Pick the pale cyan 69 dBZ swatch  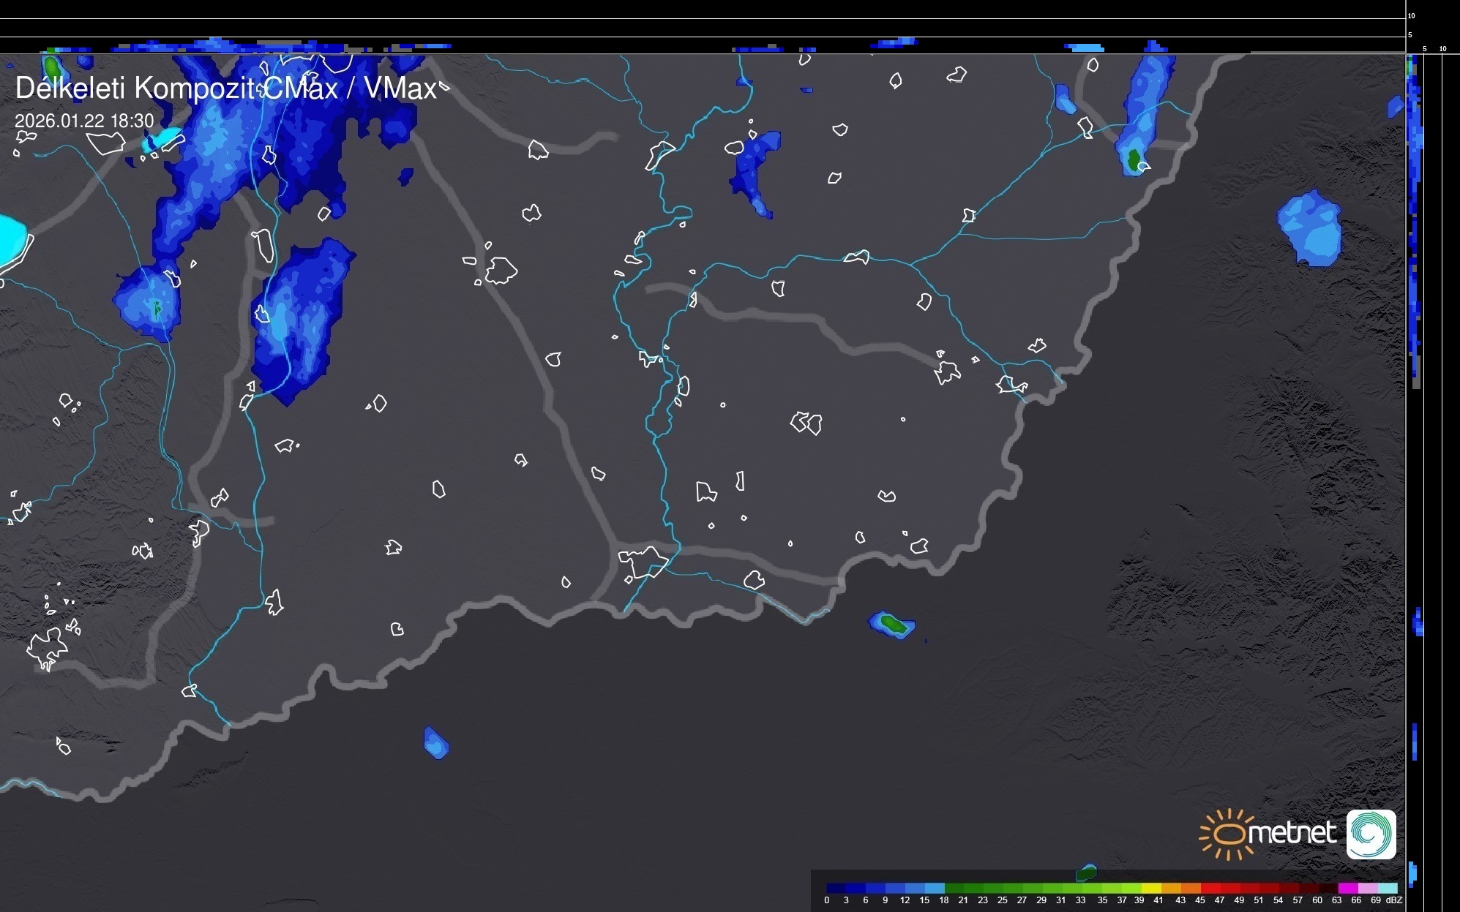(x=1386, y=888)
